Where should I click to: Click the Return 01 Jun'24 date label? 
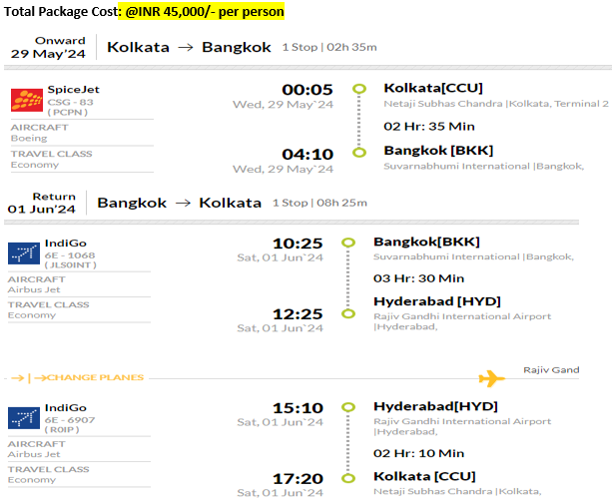[42, 203]
